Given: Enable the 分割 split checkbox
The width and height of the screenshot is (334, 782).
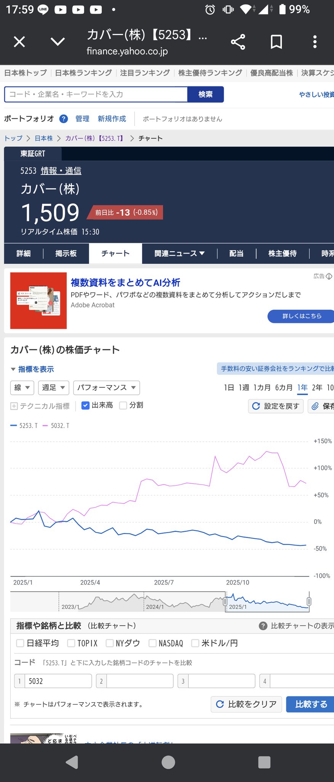Looking at the screenshot, I should [x=123, y=406].
